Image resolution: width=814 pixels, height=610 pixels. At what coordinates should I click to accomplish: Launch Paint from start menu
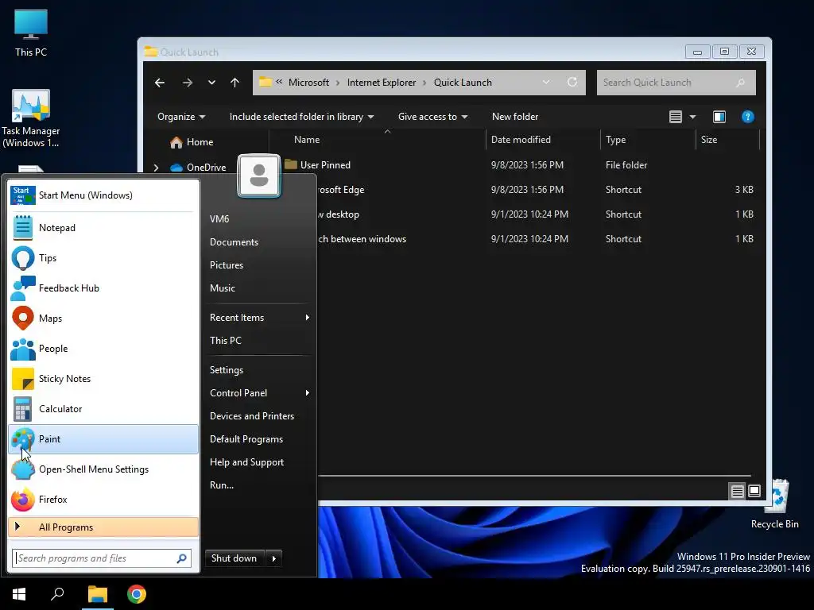[x=103, y=438]
